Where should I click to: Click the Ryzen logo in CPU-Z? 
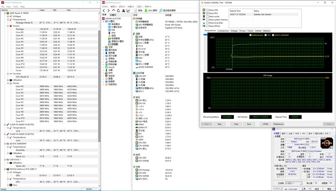point(327,143)
